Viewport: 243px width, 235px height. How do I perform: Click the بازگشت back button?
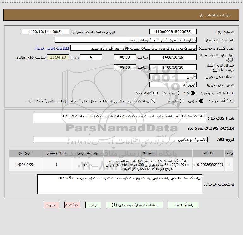point(72,205)
